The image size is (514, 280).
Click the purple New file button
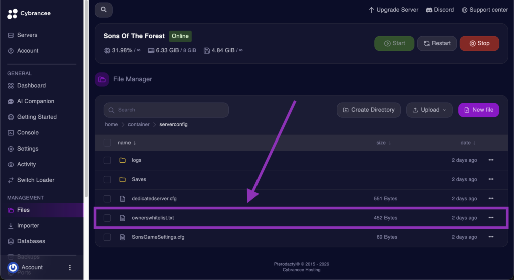pos(478,110)
